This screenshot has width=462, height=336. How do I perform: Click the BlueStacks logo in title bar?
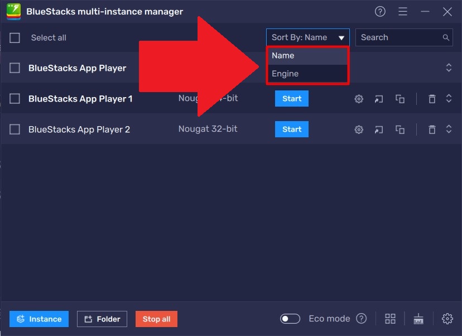[13, 12]
